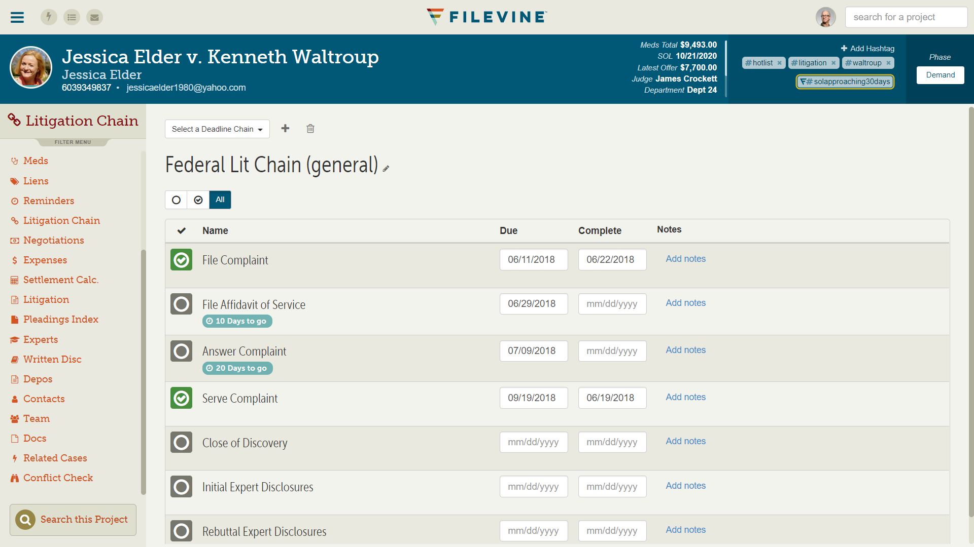This screenshot has height=547, width=974.
Task: Add notes to Initial Expert Disclosures
Action: (685, 486)
